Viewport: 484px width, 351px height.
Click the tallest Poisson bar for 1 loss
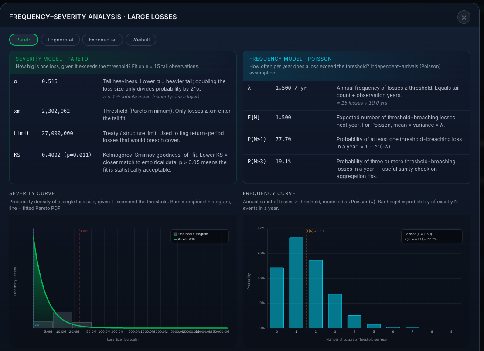[x=297, y=283]
